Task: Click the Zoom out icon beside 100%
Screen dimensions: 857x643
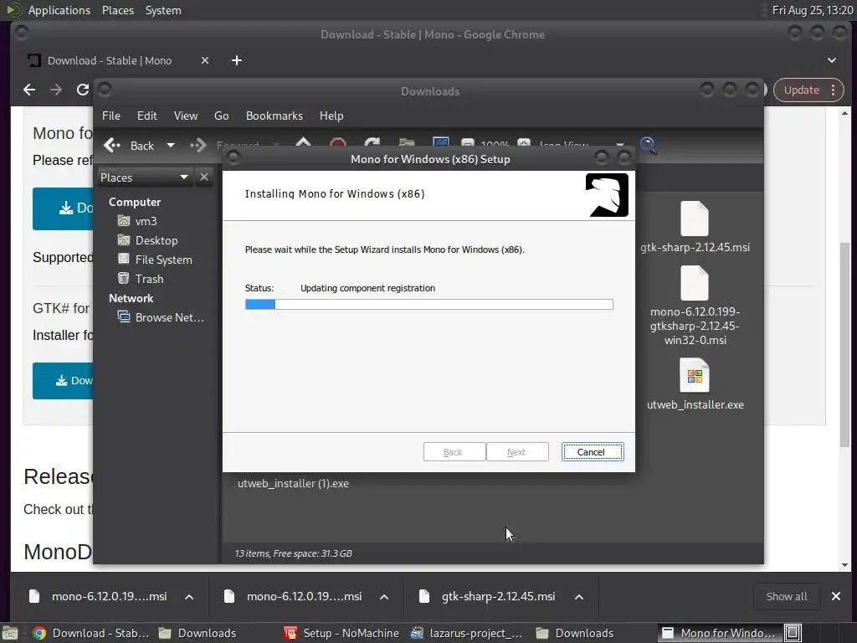Action: click(x=467, y=144)
